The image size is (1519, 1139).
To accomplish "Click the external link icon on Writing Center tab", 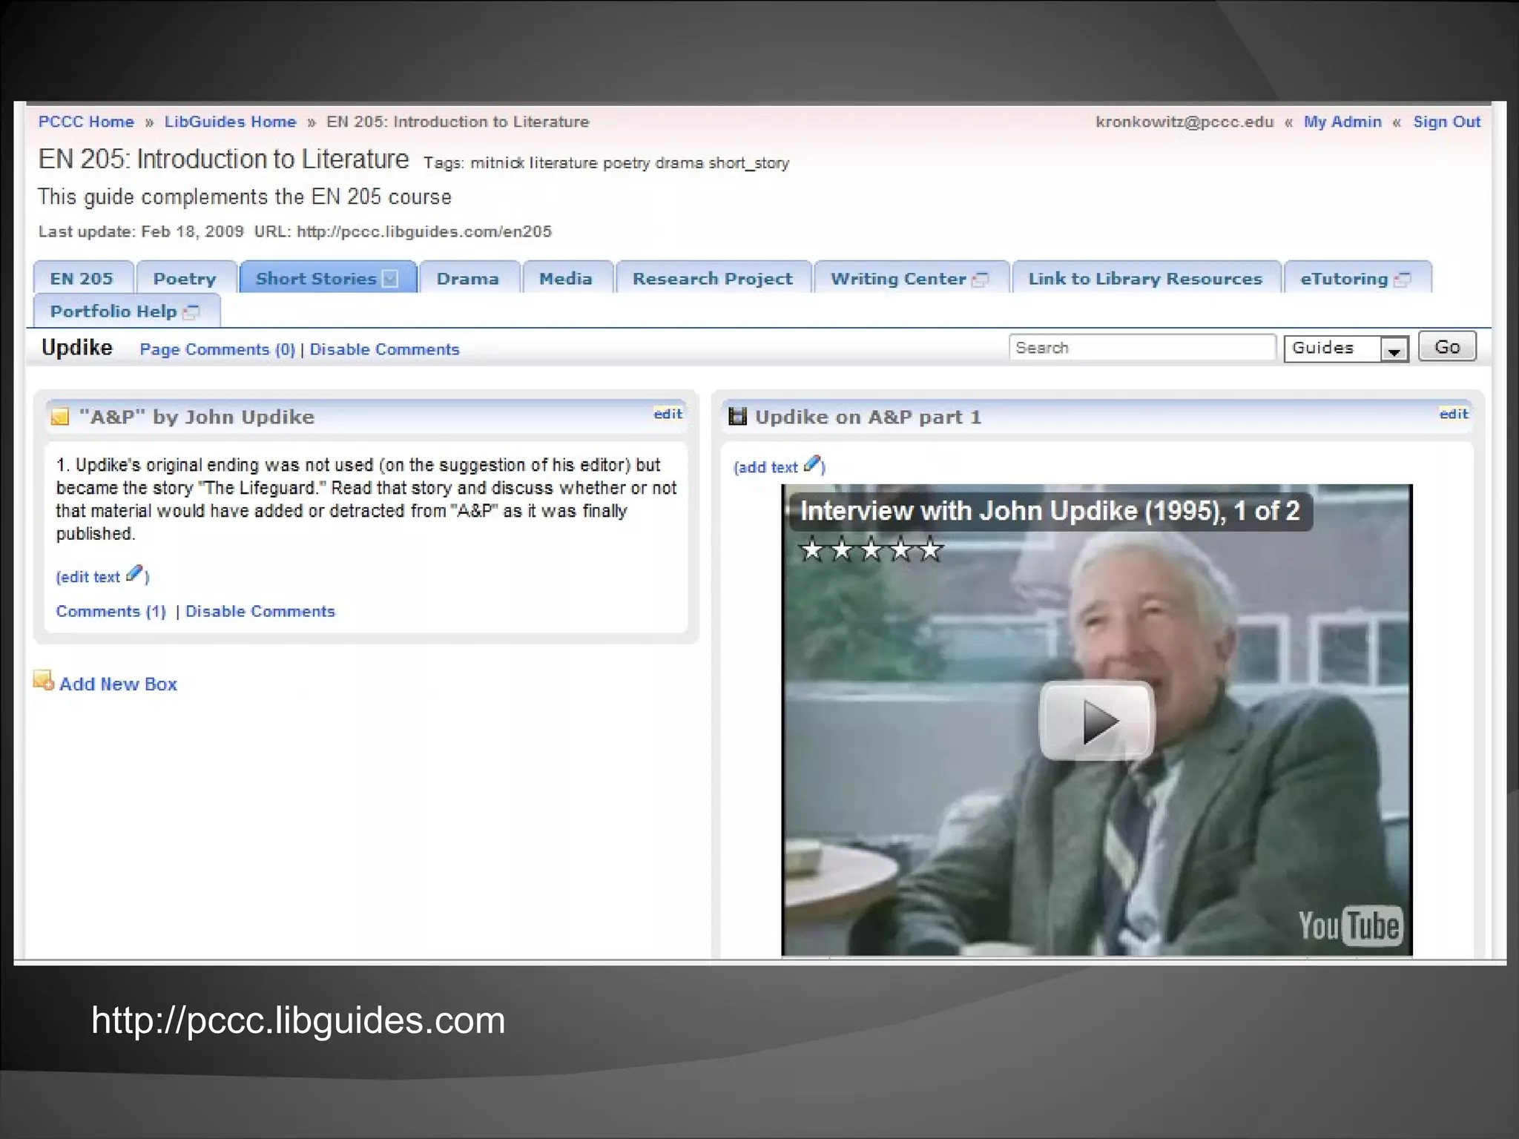I will 981,280.
